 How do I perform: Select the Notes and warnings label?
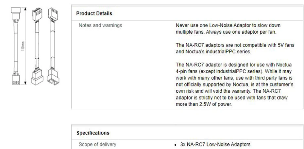point(100,25)
